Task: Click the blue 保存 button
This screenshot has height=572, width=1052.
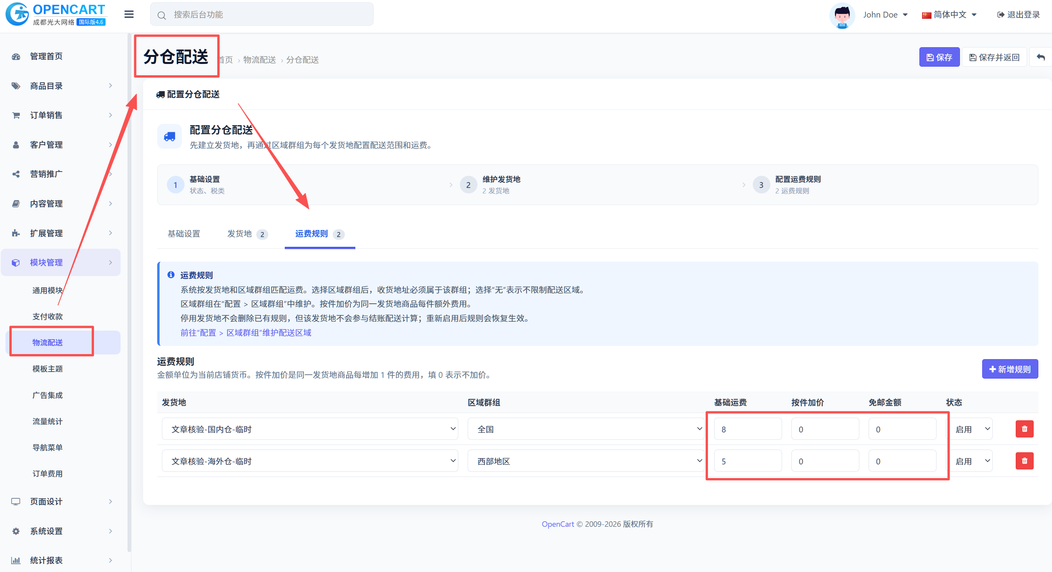Action: coord(939,57)
